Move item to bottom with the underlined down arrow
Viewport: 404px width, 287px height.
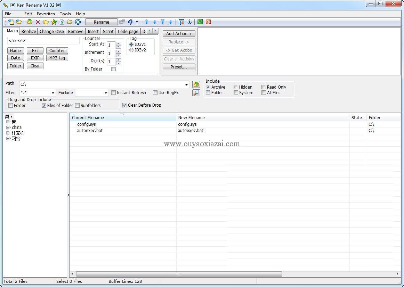coord(171,22)
